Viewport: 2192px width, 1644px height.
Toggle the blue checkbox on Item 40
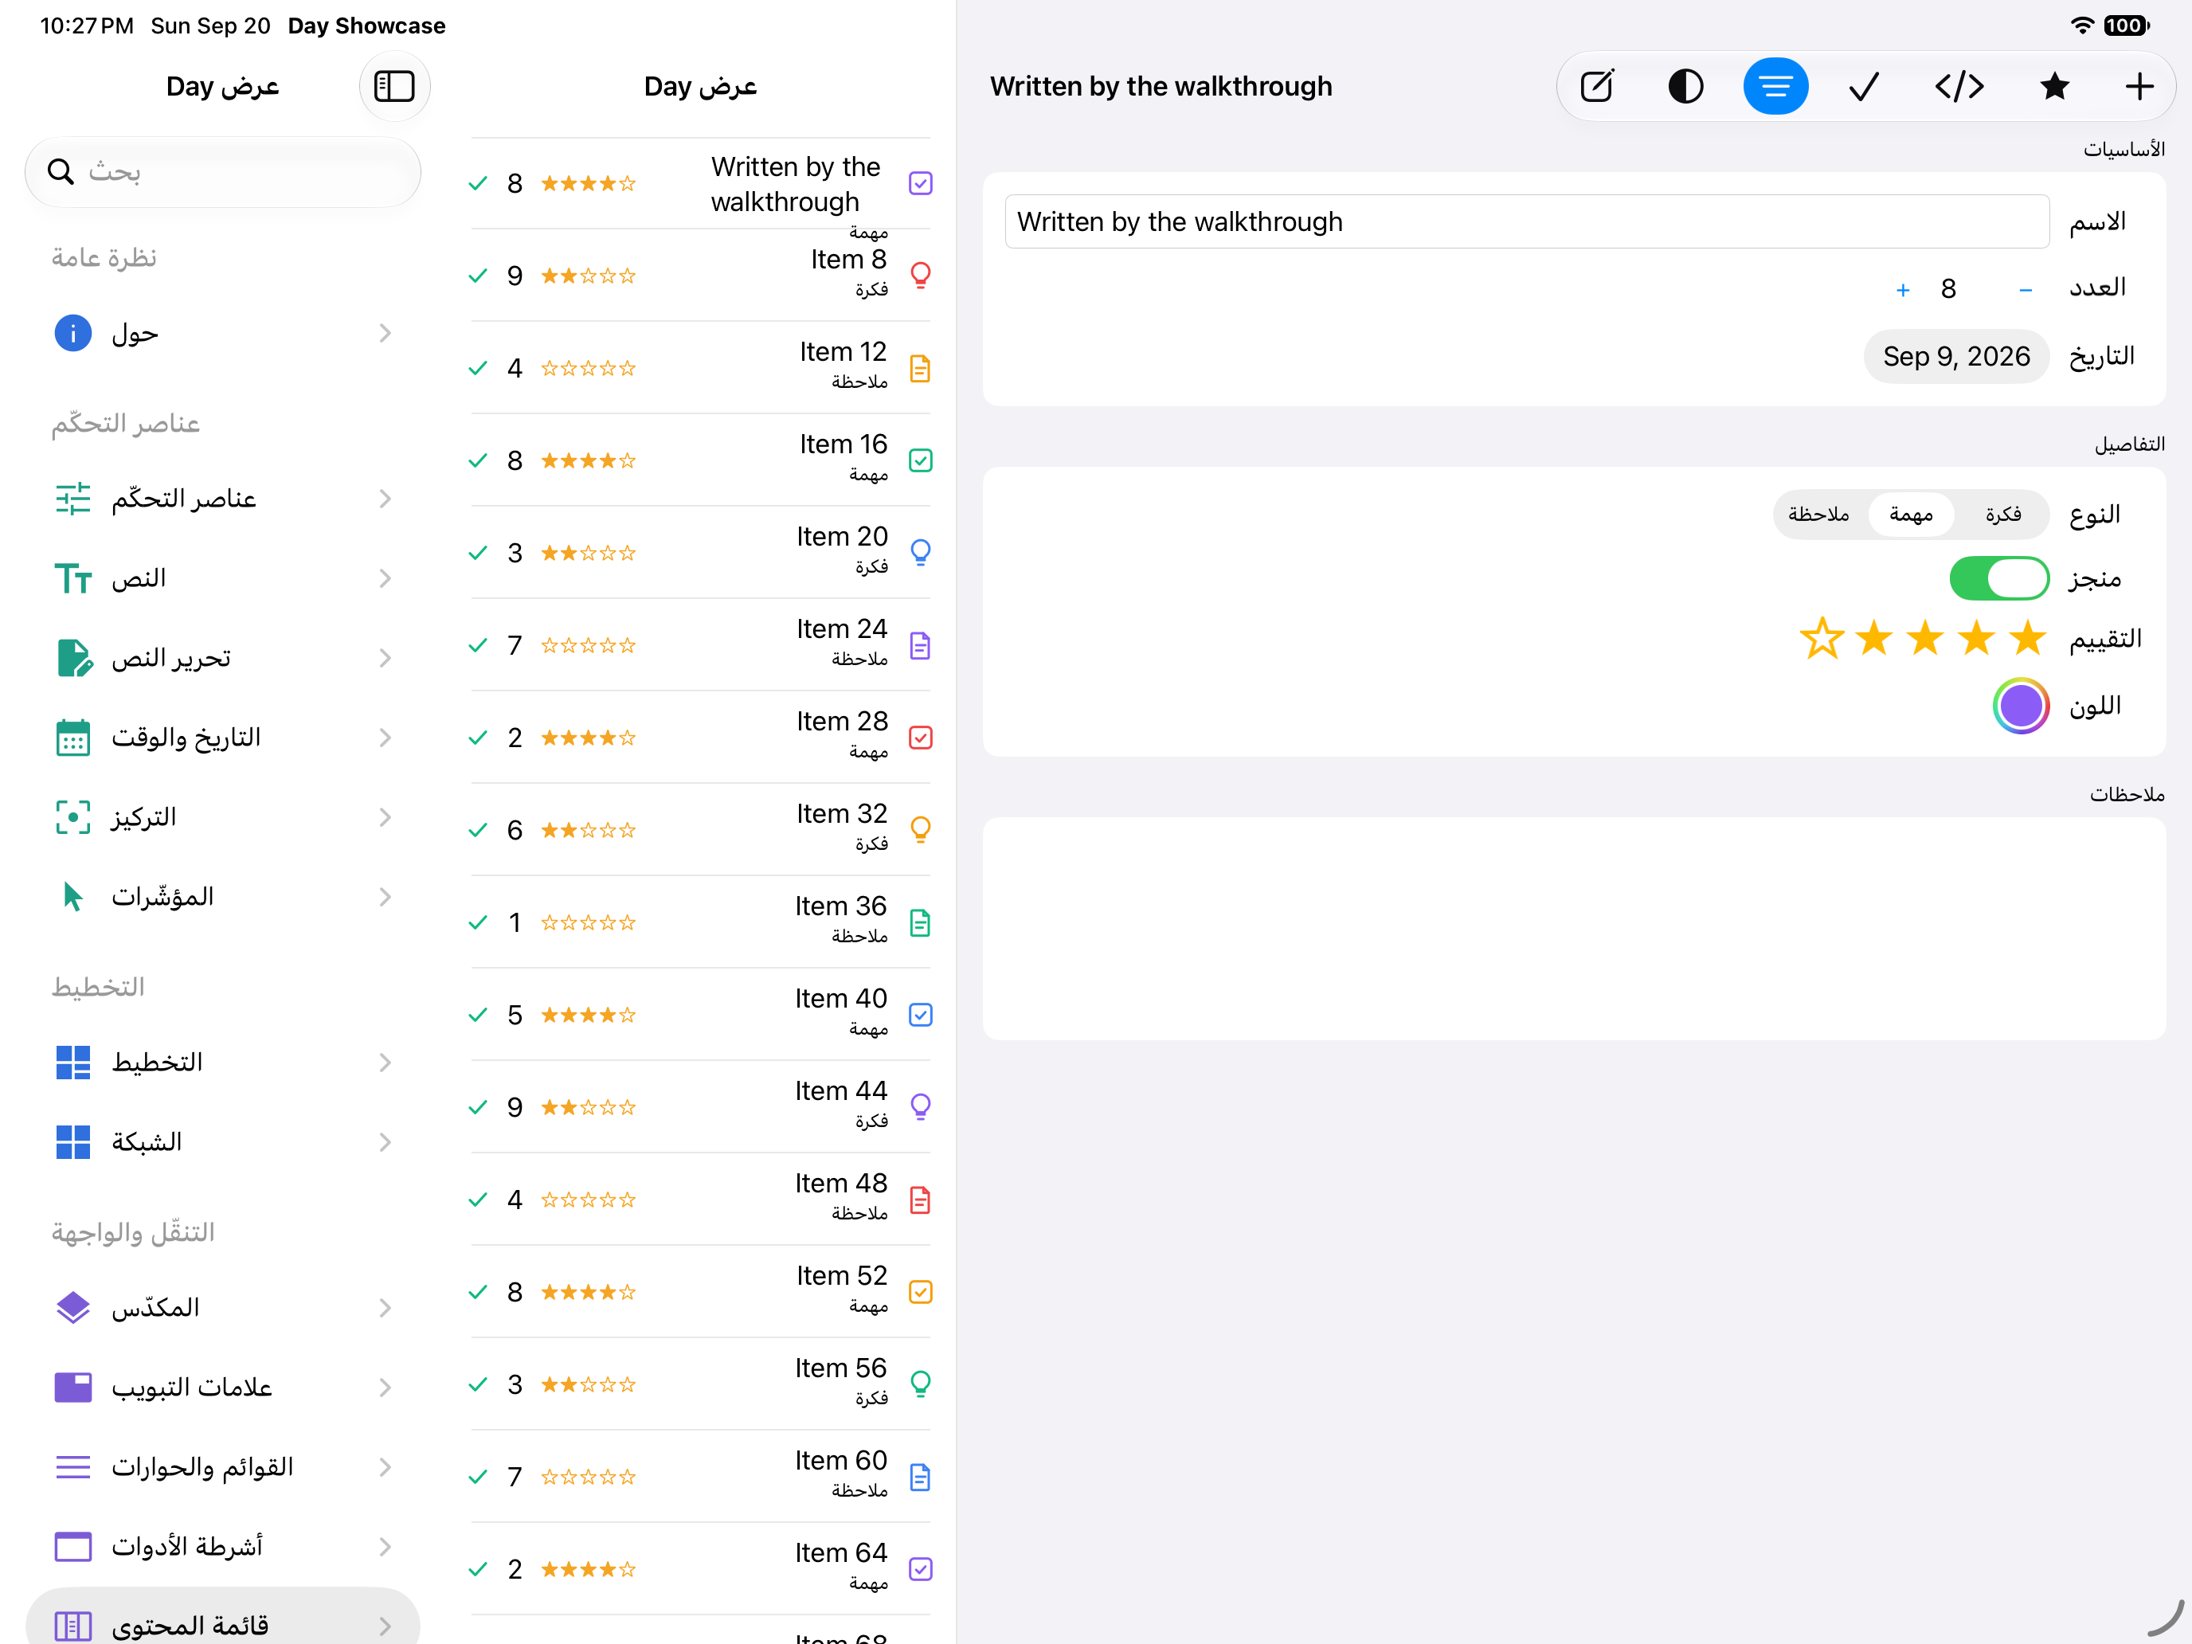click(x=920, y=1015)
